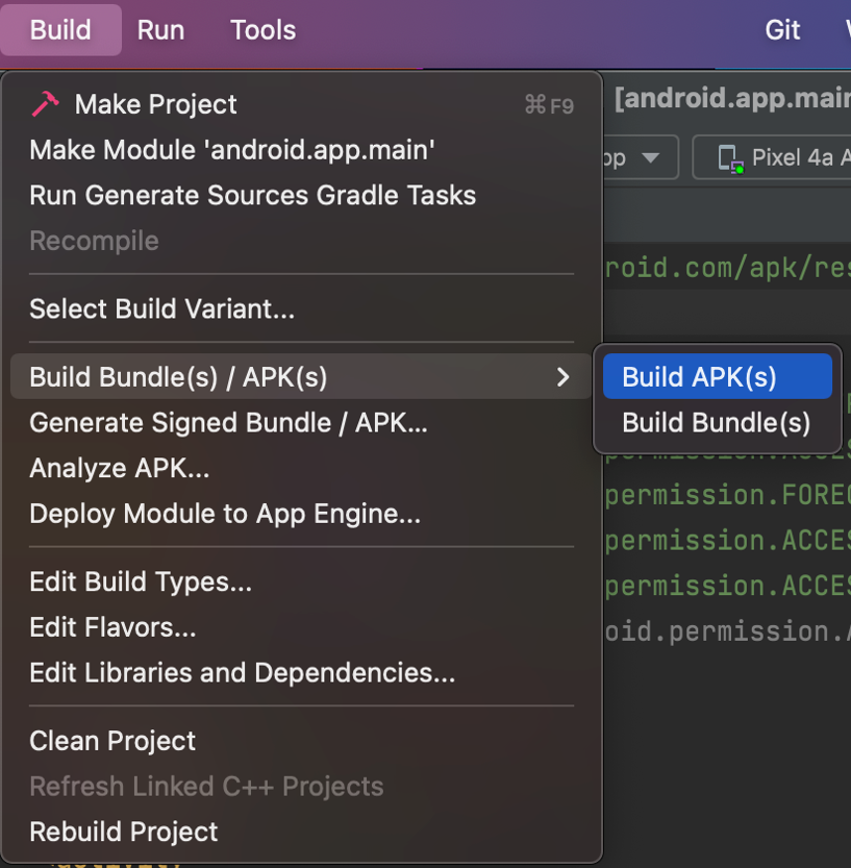The width and height of the screenshot is (851, 868).
Task: Expand the Build Bundle(s) / APK(s) submenu arrow
Action: click(x=563, y=377)
